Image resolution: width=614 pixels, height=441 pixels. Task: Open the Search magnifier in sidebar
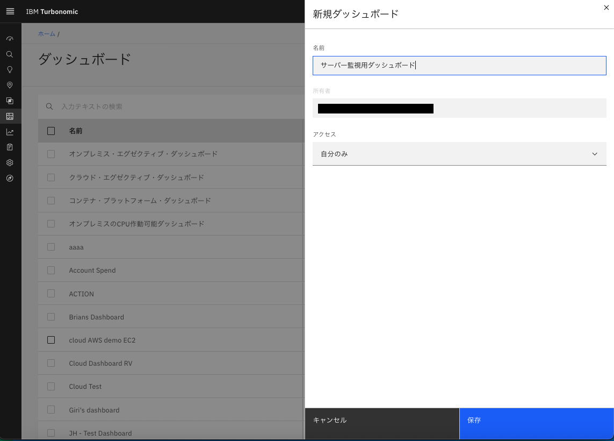(x=10, y=54)
